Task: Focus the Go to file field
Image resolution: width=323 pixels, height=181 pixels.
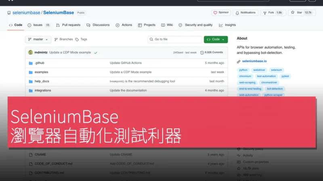Action: pyautogui.click(x=175, y=39)
